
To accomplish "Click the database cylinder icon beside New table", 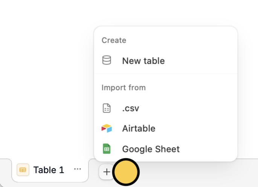I will (107, 60).
